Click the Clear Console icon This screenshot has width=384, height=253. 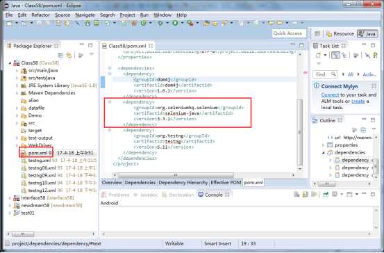pos(297,195)
